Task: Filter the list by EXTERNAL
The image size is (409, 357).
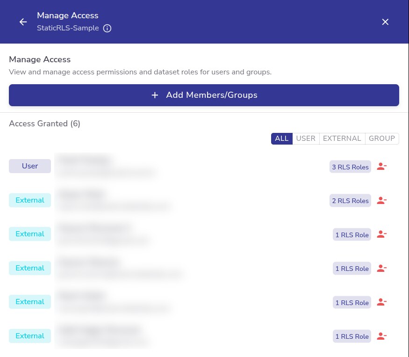Action: click(342, 138)
